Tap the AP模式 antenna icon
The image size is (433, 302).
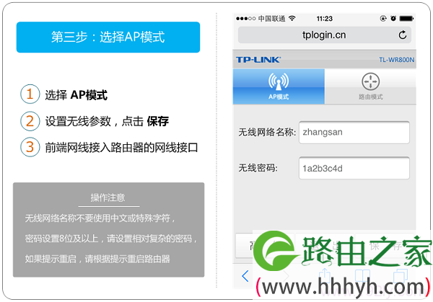point(279,81)
